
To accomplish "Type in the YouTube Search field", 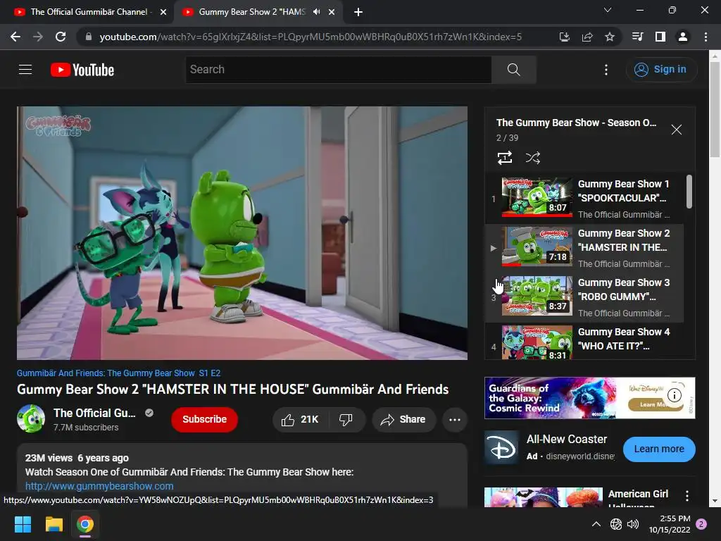I will [x=339, y=70].
